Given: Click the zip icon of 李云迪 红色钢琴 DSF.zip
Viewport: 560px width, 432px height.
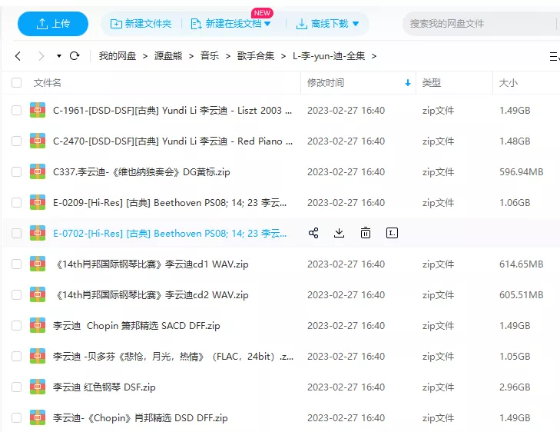Looking at the screenshot, I should click(38, 387).
